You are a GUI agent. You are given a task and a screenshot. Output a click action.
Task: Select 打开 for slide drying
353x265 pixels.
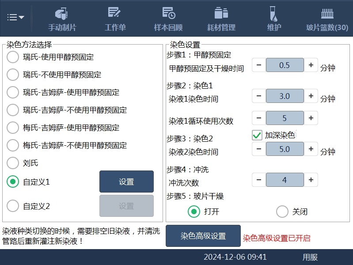pos(194,212)
